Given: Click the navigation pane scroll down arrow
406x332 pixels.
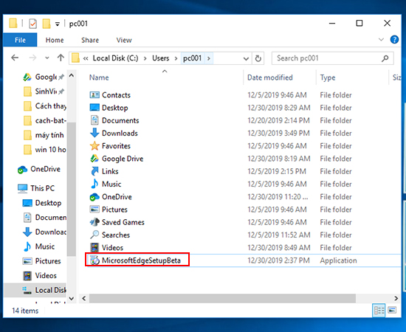Looking at the screenshot, I should pyautogui.click(x=72, y=298).
